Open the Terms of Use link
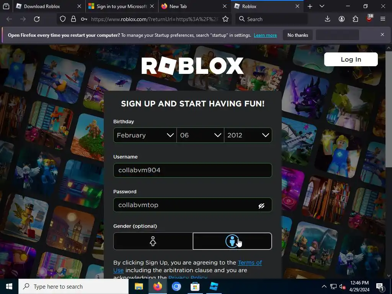392x294 pixels. click(188, 266)
